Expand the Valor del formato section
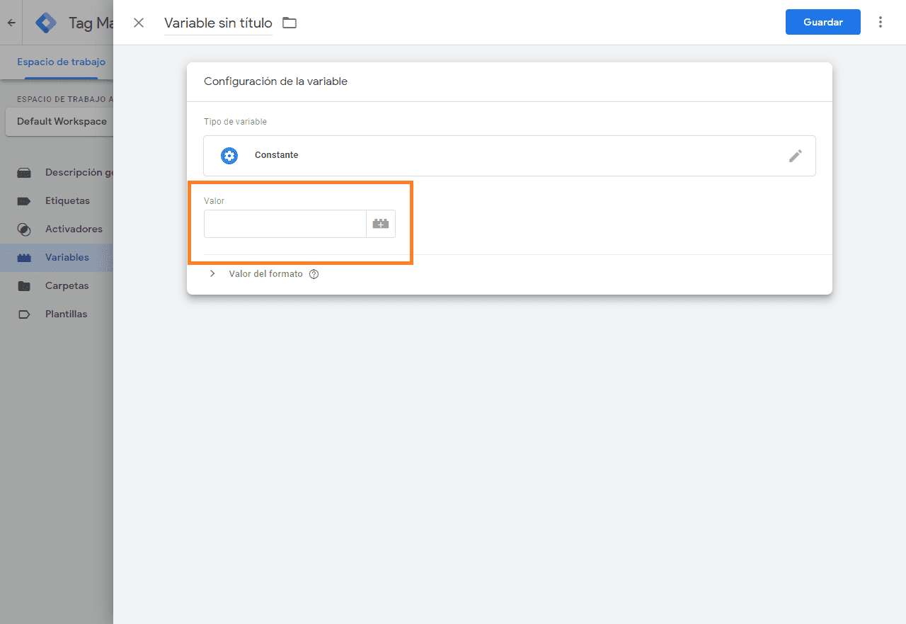The width and height of the screenshot is (906, 624). [212, 273]
